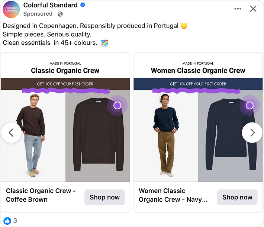Click the brown 10% off first order banner
This screenshot has width=264, height=227.
pyautogui.click(x=65, y=84)
